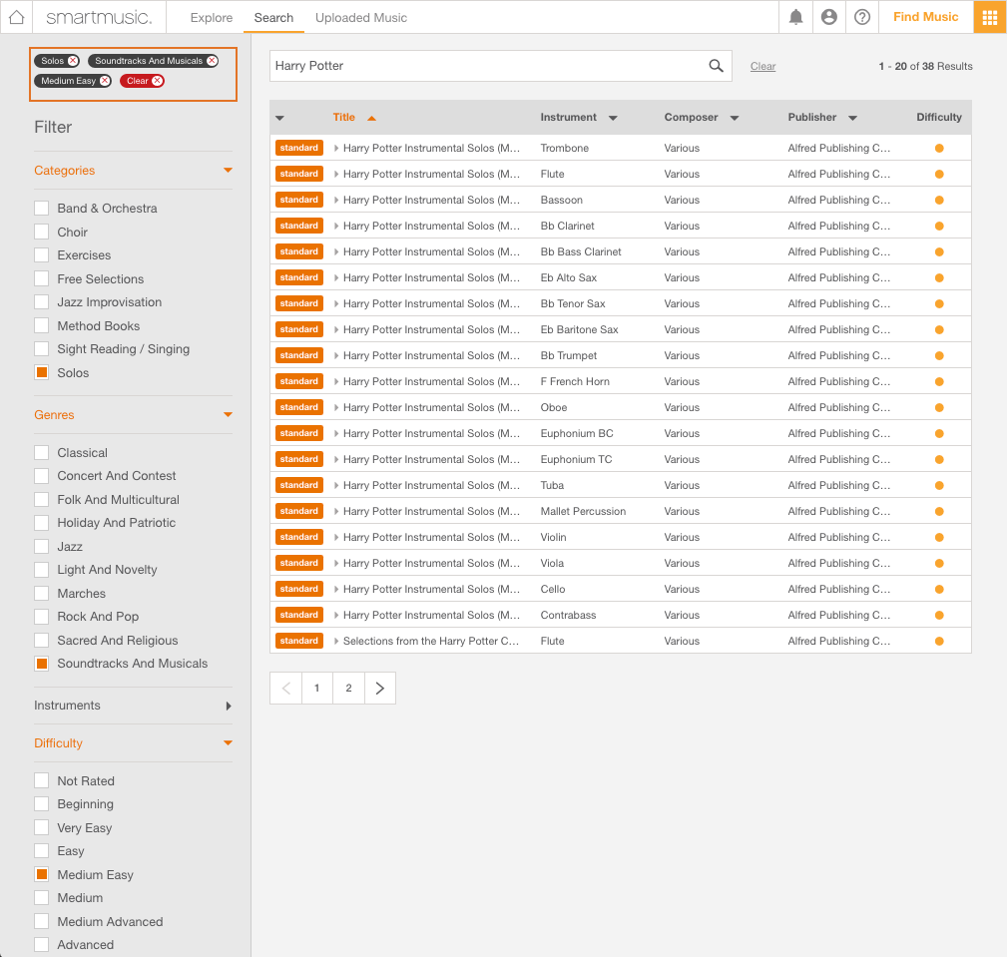Open the user account icon
The image size is (1007, 957).
pyautogui.click(x=829, y=17)
